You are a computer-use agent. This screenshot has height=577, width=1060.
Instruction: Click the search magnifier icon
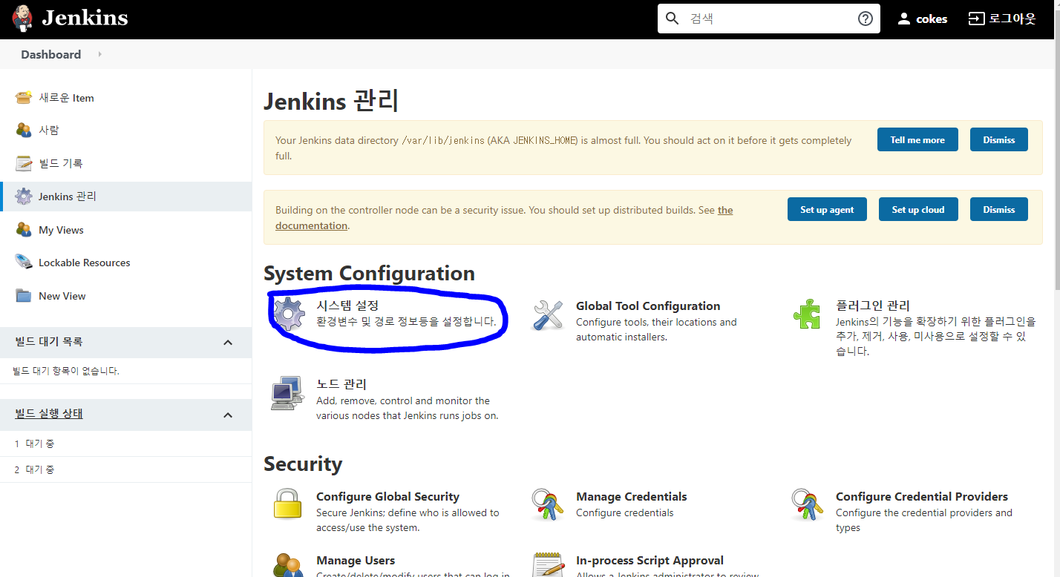click(x=673, y=19)
